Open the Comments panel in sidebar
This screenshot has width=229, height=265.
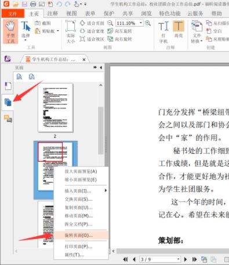(8, 118)
